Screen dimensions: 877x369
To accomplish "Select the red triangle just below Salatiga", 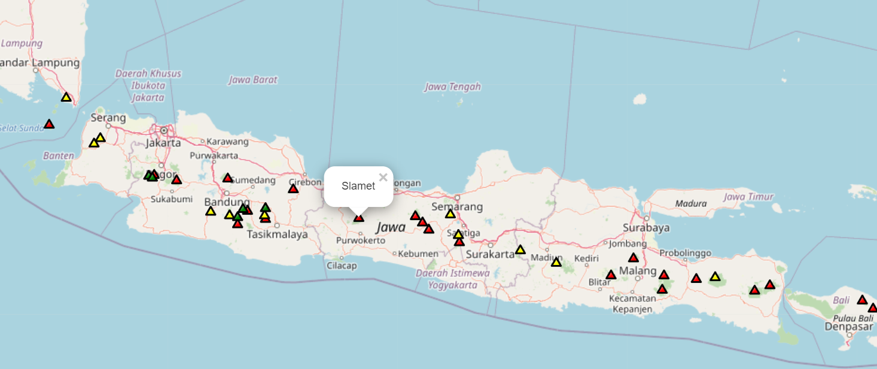I will tap(459, 242).
